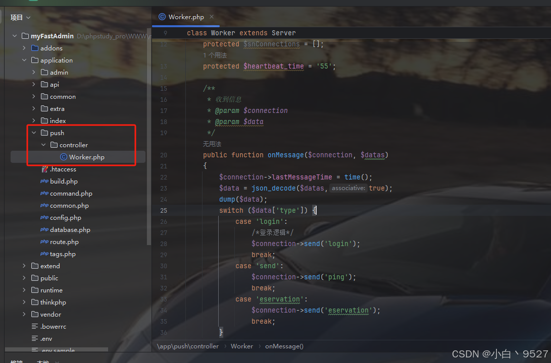This screenshot has width=551, height=363.
Task: Click the common.php file icon
Action: (44, 205)
